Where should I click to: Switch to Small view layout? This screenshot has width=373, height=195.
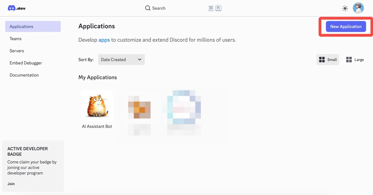[328, 60]
